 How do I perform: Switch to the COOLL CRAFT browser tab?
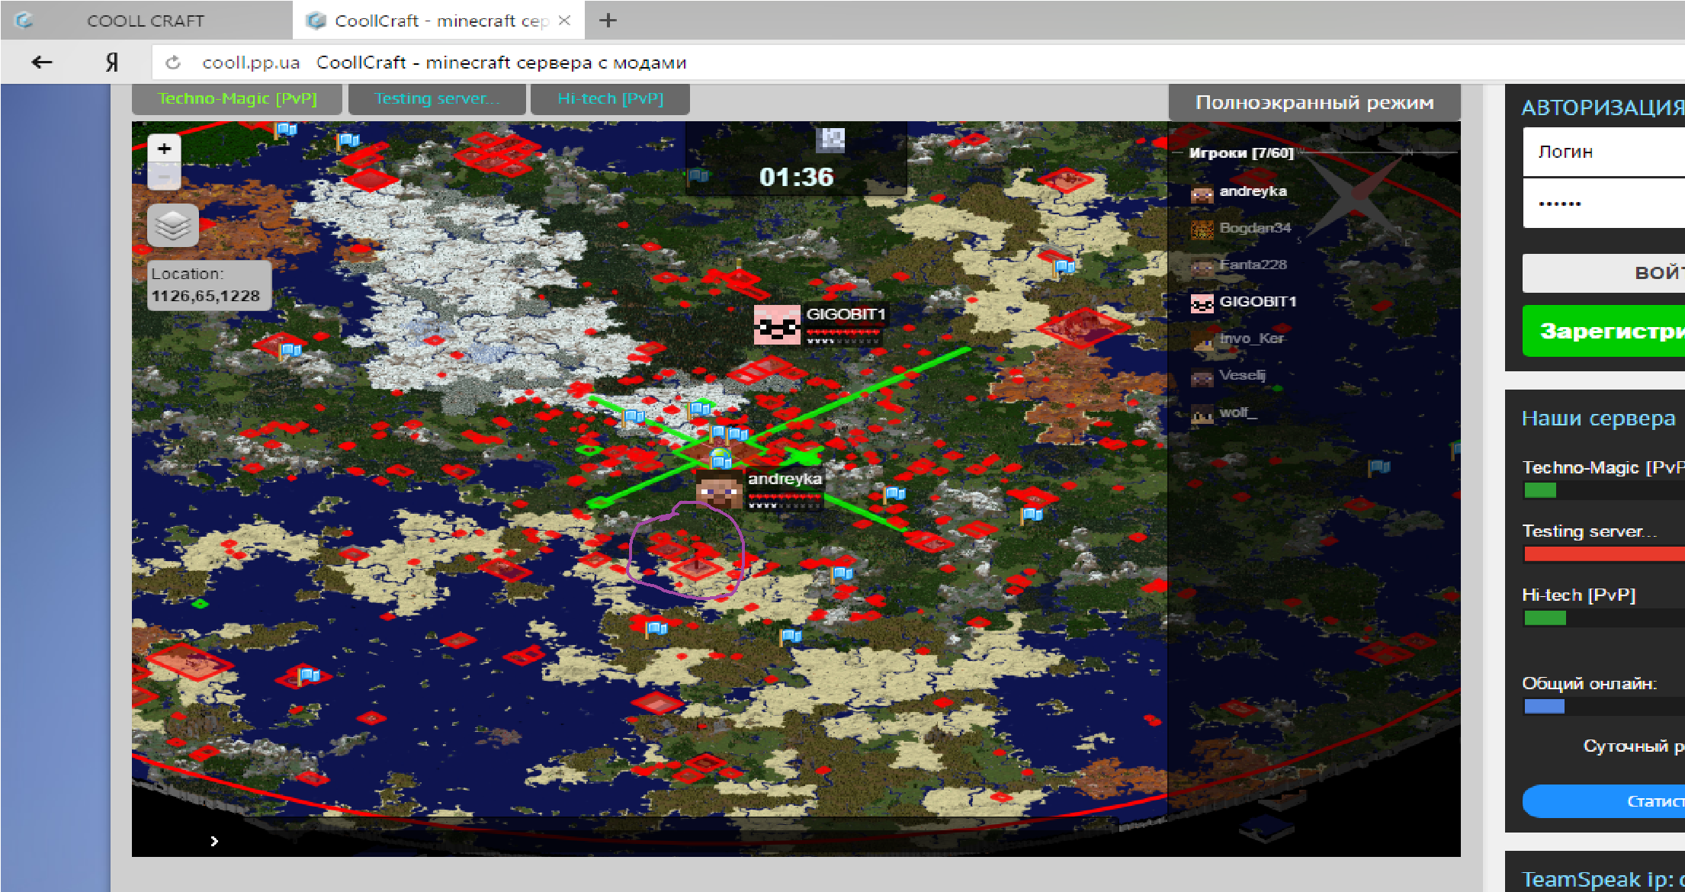click(x=145, y=21)
